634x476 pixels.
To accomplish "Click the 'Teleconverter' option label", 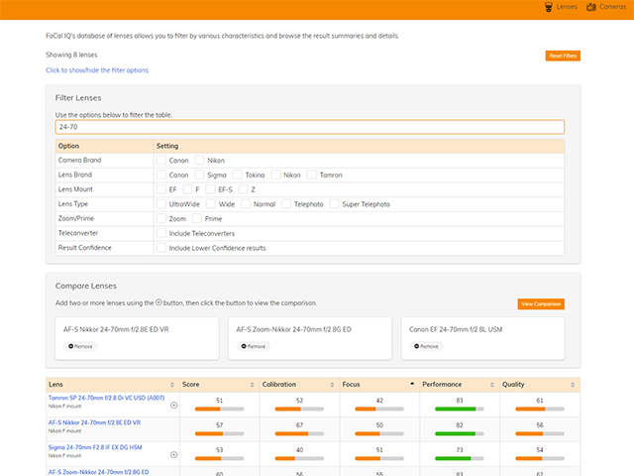I will [x=78, y=233].
